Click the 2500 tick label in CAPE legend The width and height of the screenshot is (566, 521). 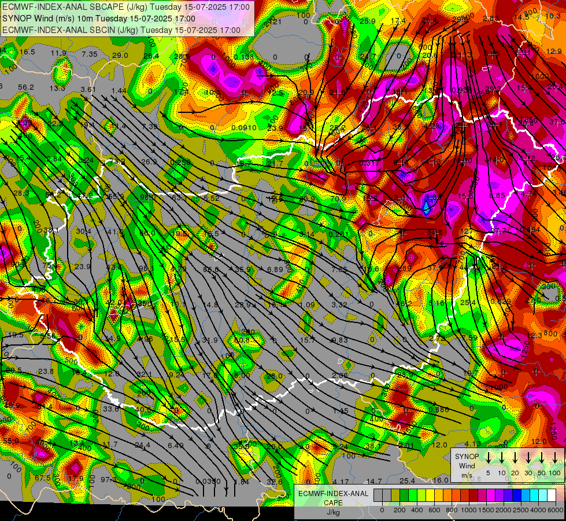click(521, 510)
